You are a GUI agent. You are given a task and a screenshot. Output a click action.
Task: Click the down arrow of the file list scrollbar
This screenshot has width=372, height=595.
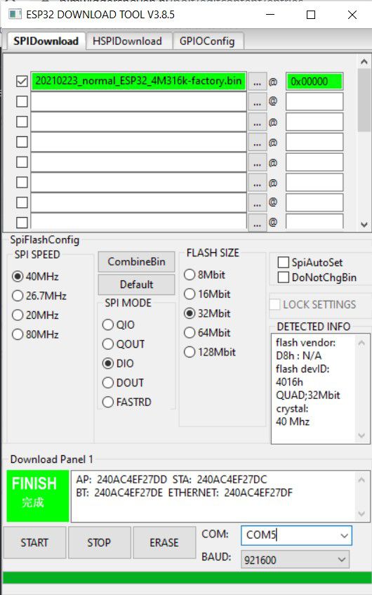pos(364,224)
